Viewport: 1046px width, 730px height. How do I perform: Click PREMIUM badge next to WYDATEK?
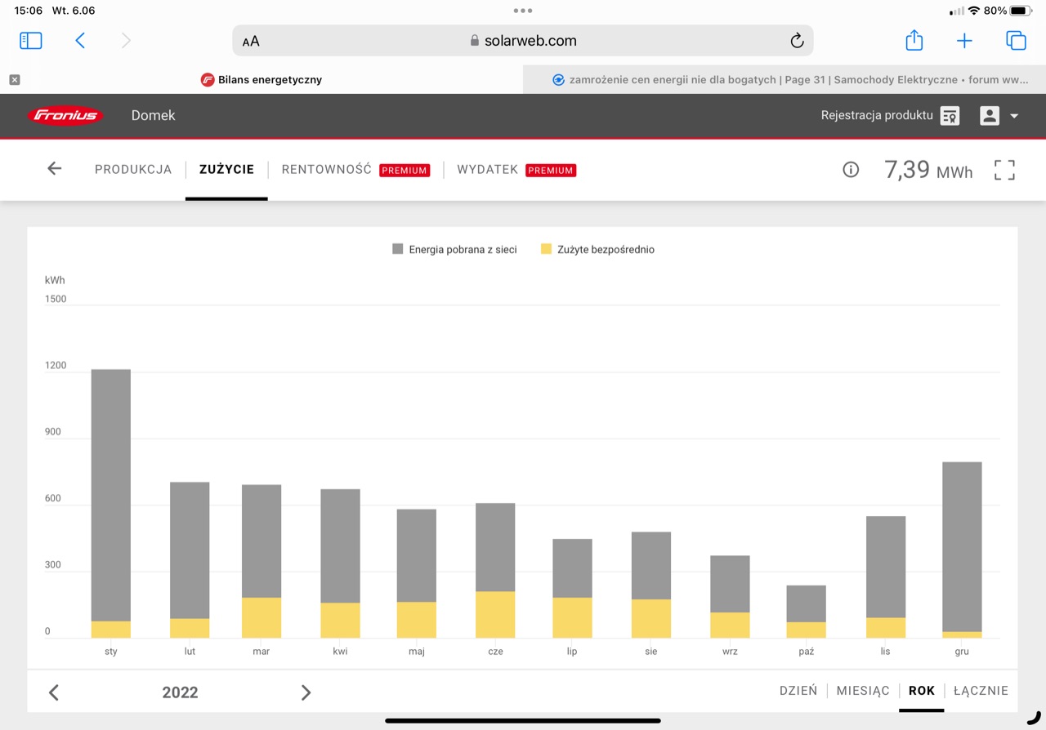551,171
